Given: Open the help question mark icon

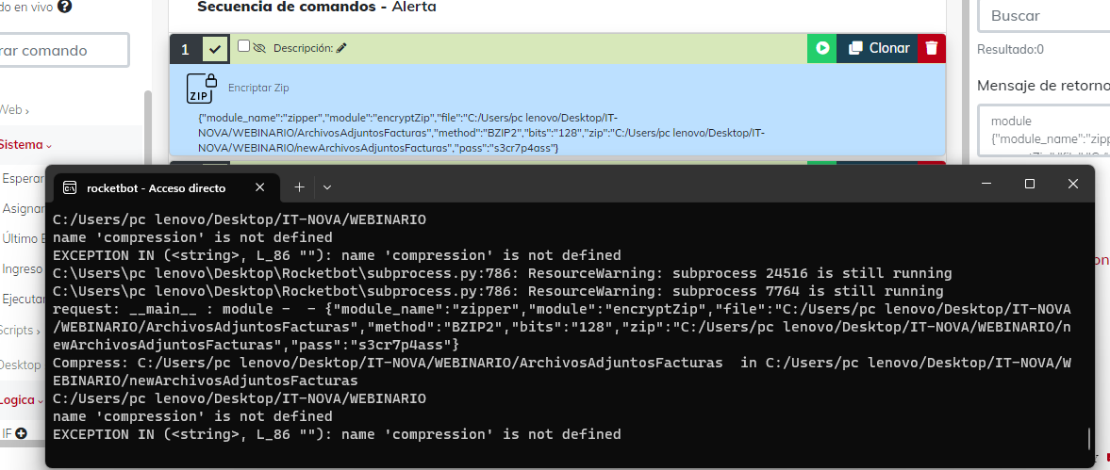Looking at the screenshot, I should point(64,6).
